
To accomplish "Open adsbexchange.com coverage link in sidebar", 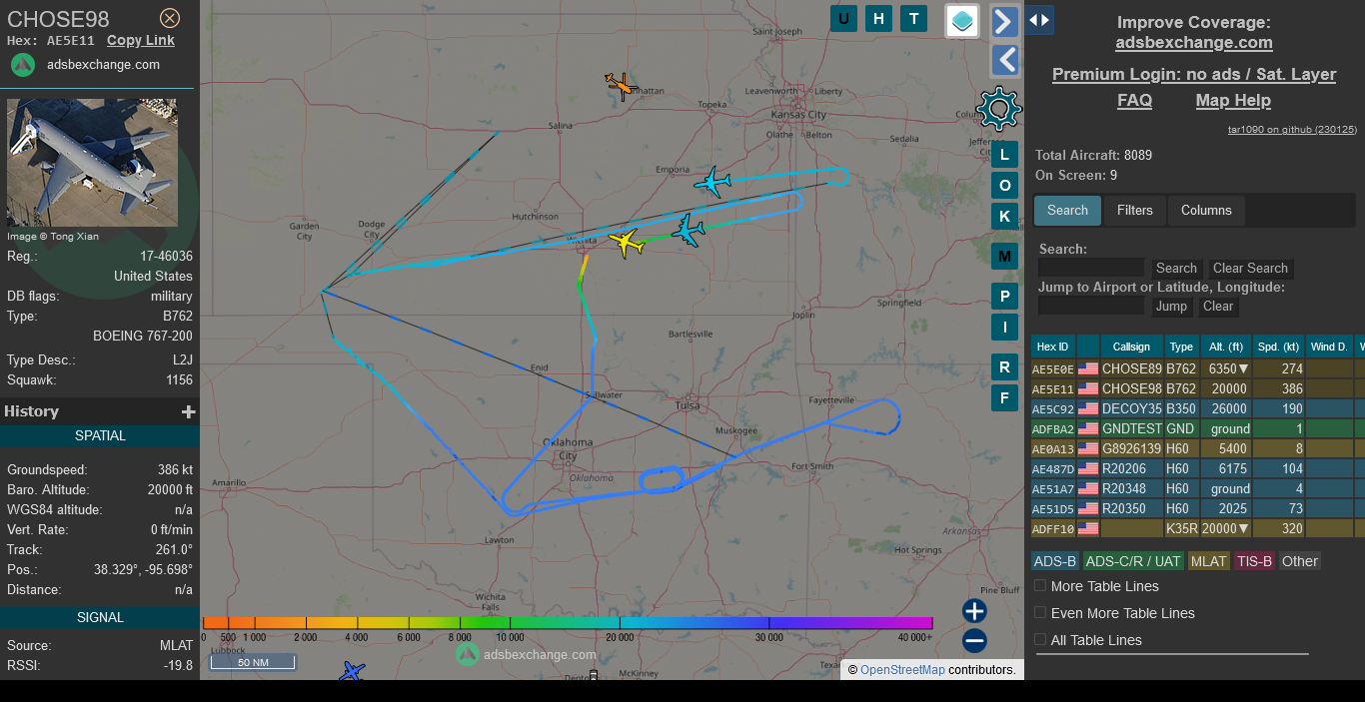I will 1194,42.
